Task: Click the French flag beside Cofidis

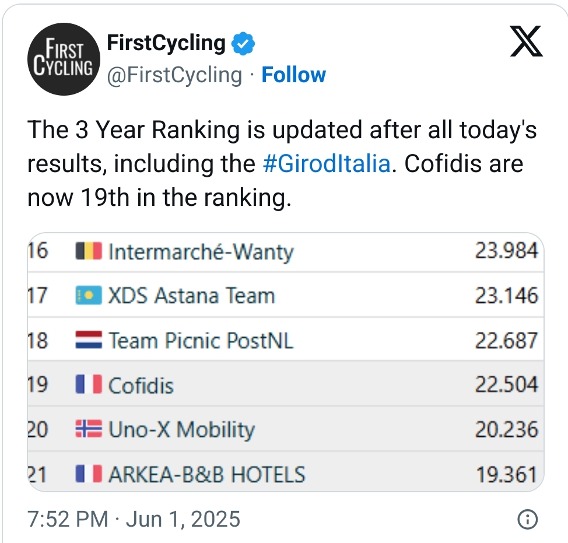Action: (x=89, y=386)
